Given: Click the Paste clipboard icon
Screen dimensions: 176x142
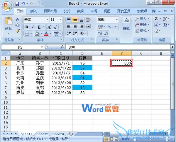Looking at the screenshot, I should pyautogui.click(x=9, y=21).
